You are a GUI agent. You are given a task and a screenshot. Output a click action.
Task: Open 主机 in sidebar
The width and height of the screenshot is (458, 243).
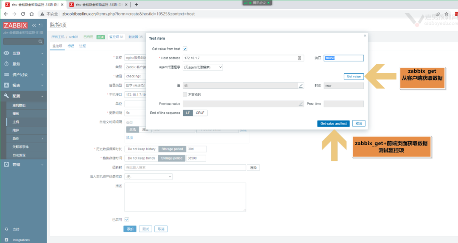[x=16, y=122]
